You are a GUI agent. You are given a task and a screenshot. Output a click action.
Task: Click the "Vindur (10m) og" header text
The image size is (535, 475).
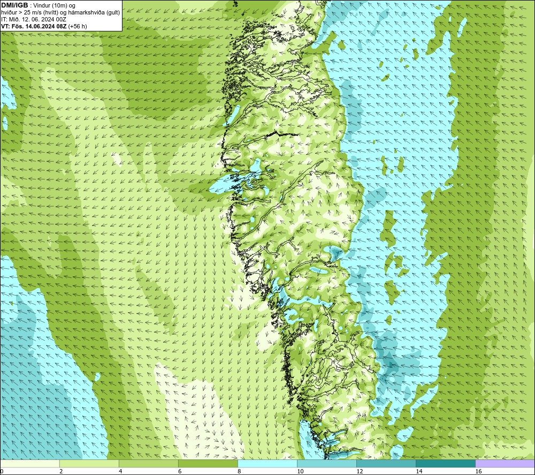(54, 6)
